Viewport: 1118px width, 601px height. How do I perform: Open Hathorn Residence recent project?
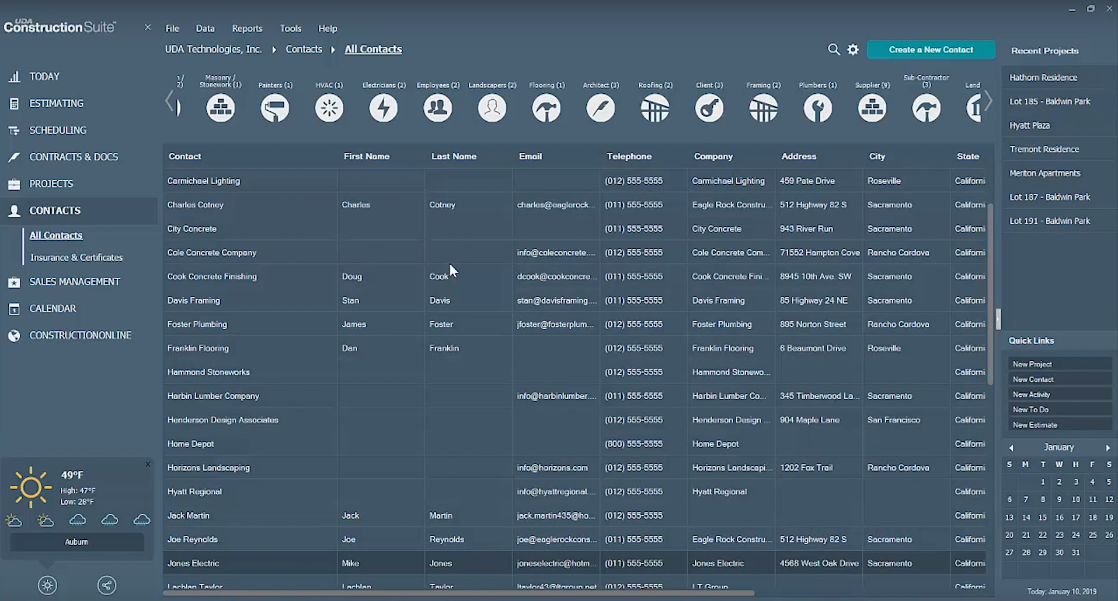1043,78
